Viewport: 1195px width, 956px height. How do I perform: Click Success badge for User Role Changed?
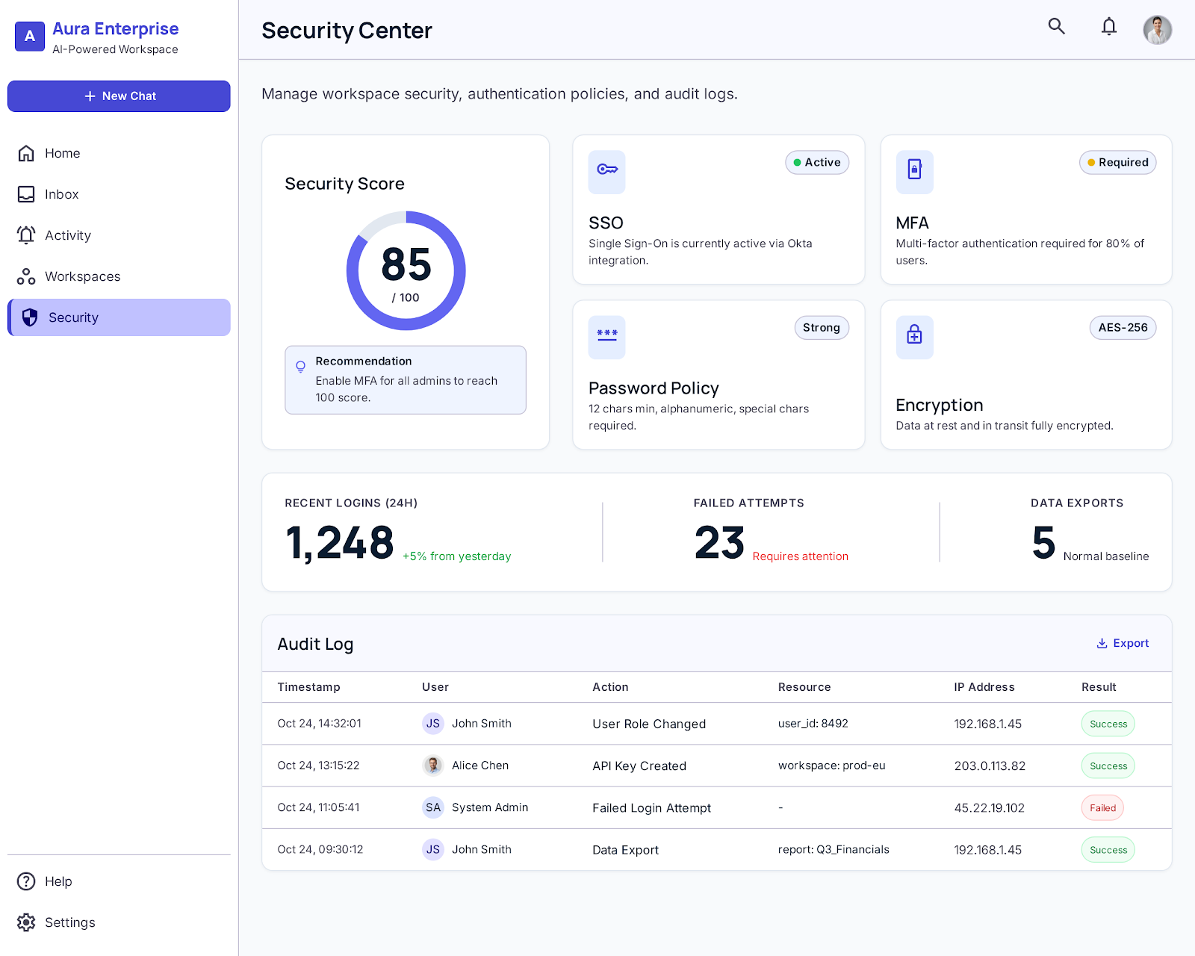pos(1108,724)
